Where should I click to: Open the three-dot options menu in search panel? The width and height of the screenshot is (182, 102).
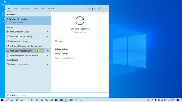point(105,8)
